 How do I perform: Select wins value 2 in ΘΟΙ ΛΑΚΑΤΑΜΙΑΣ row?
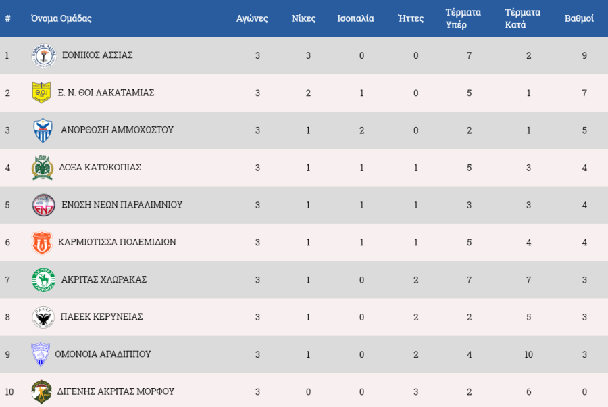pos(308,93)
